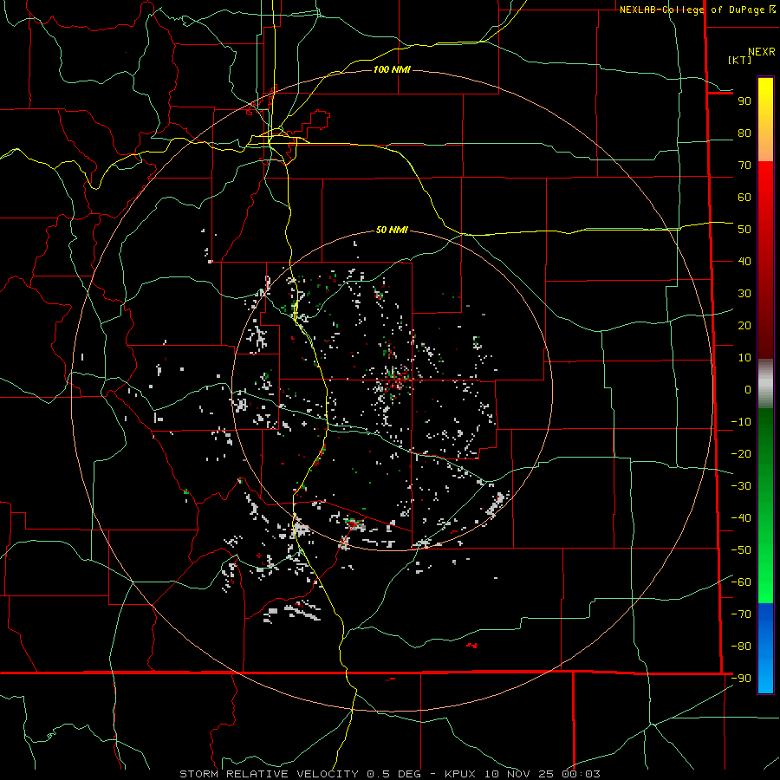Click the STORM RELATIVE VELOCITY caption text

[269, 774]
